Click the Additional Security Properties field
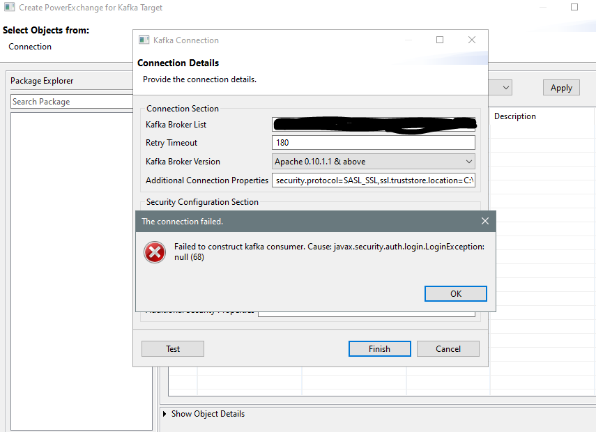This screenshot has height=432, width=596. [x=367, y=314]
